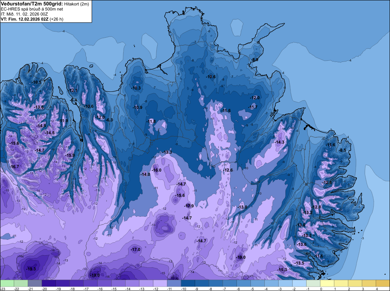Image resolution: width=390 pixels, height=291 pixels.
Task: Select the -6.4 coastal temperature value
Action: pyautogui.click(x=74, y=100)
